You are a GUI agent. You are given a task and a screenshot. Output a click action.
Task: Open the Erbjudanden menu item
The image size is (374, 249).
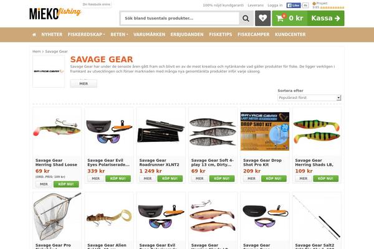click(187, 35)
